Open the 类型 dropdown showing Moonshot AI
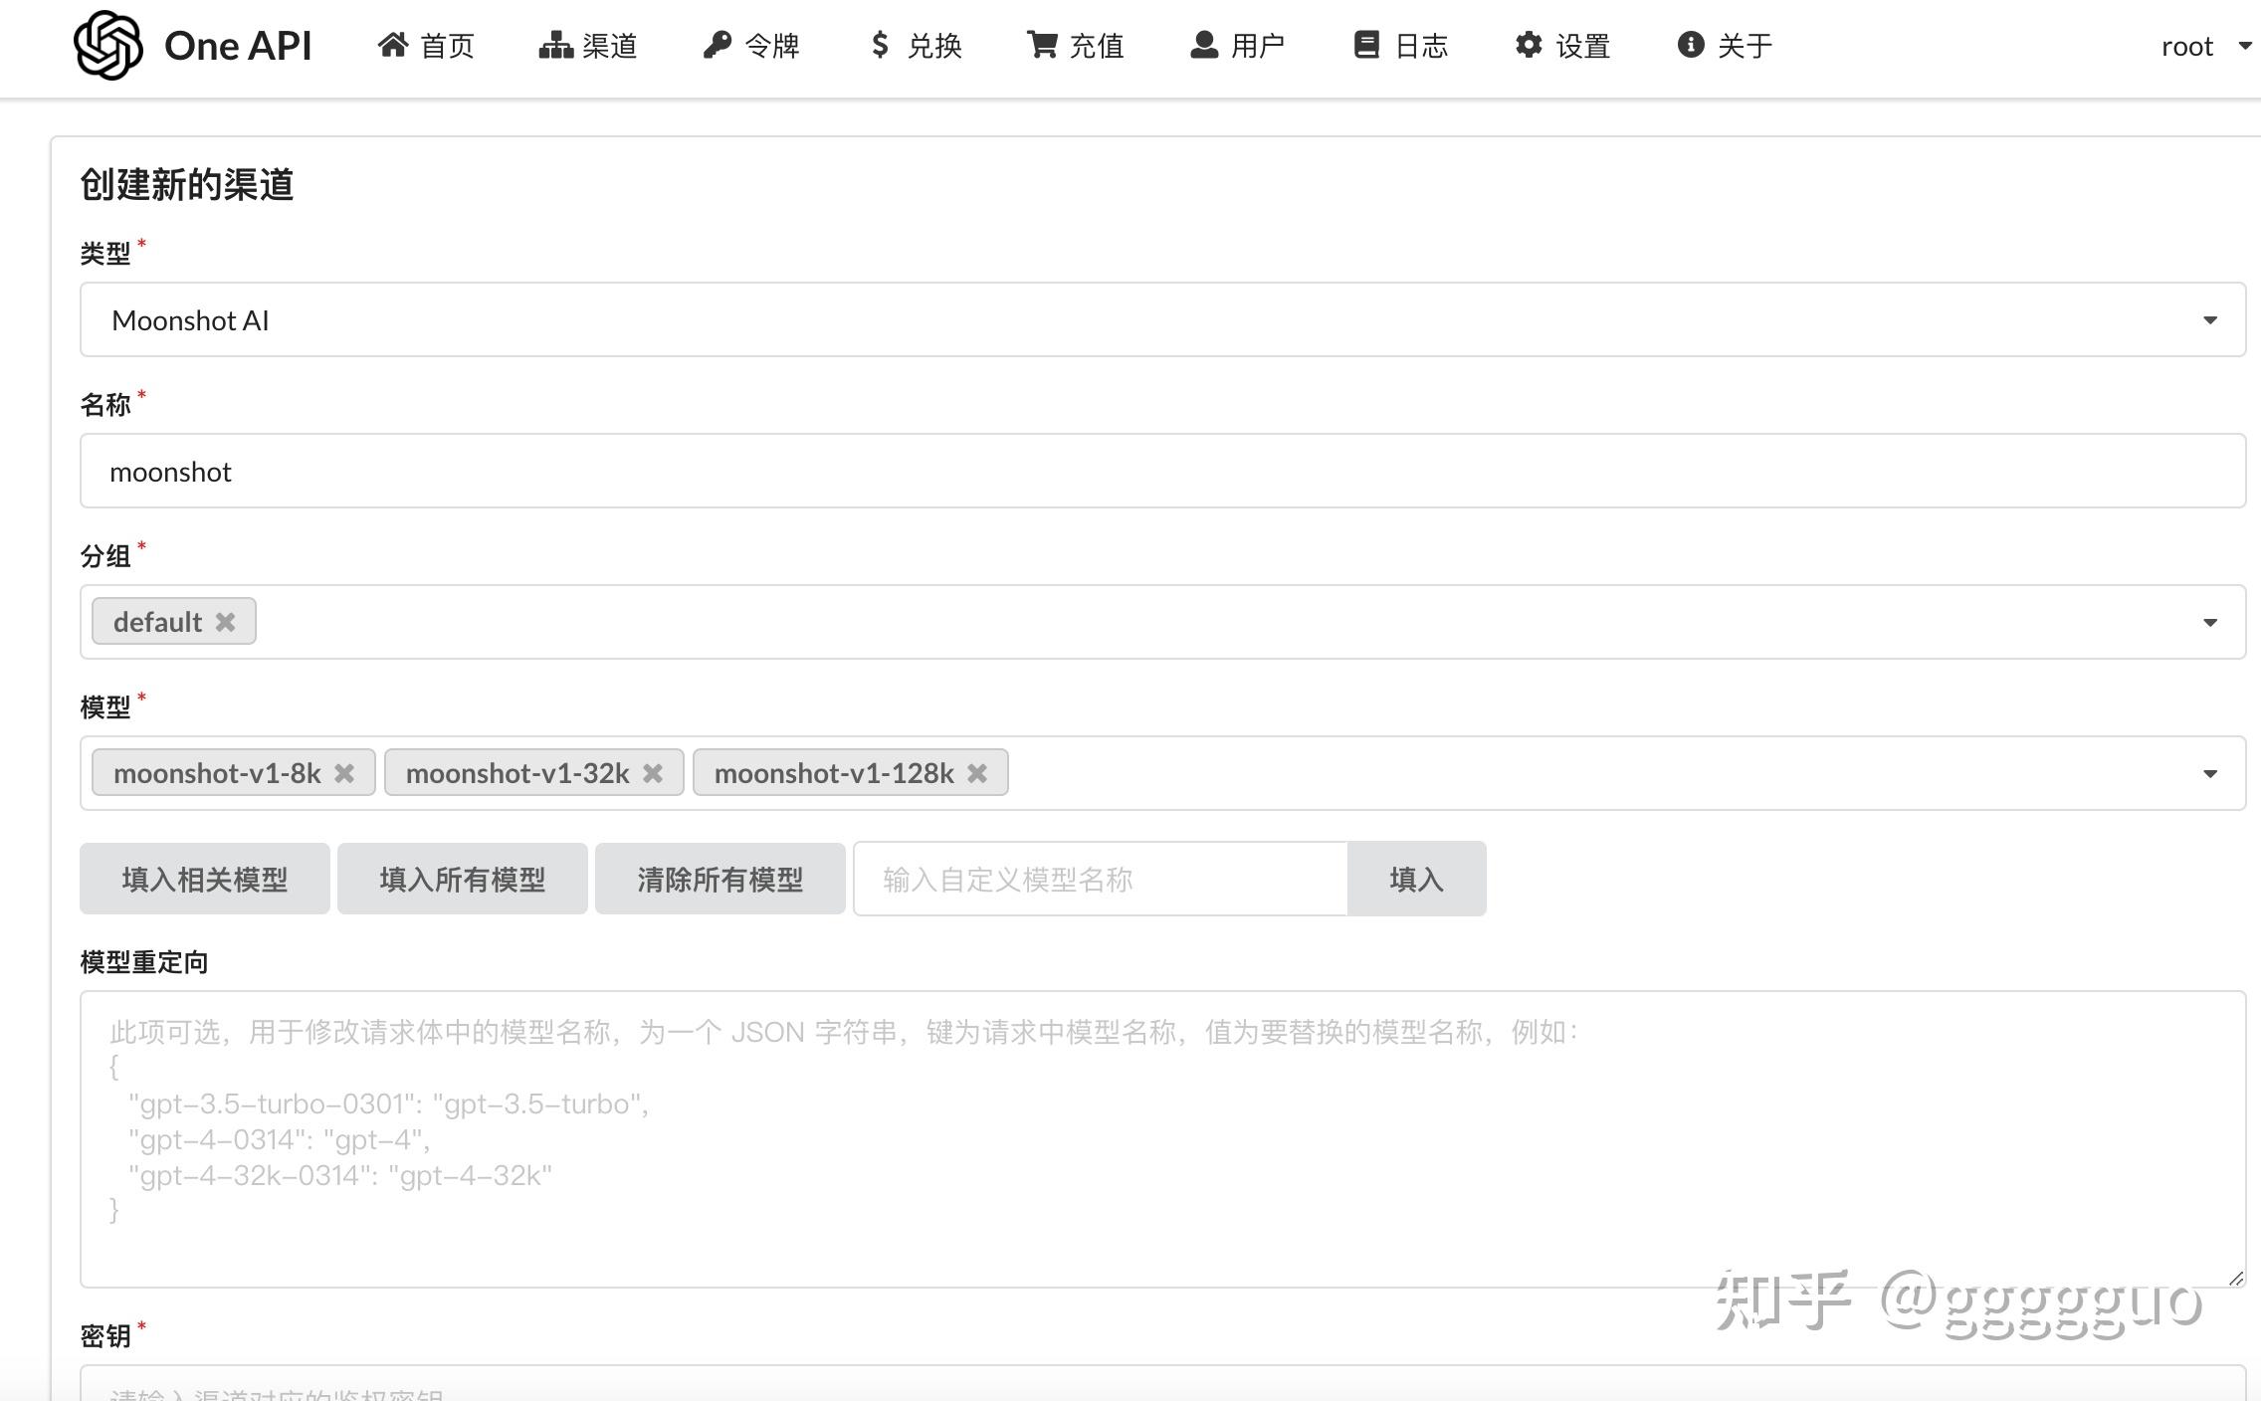The height and width of the screenshot is (1401, 2261). click(1162, 319)
